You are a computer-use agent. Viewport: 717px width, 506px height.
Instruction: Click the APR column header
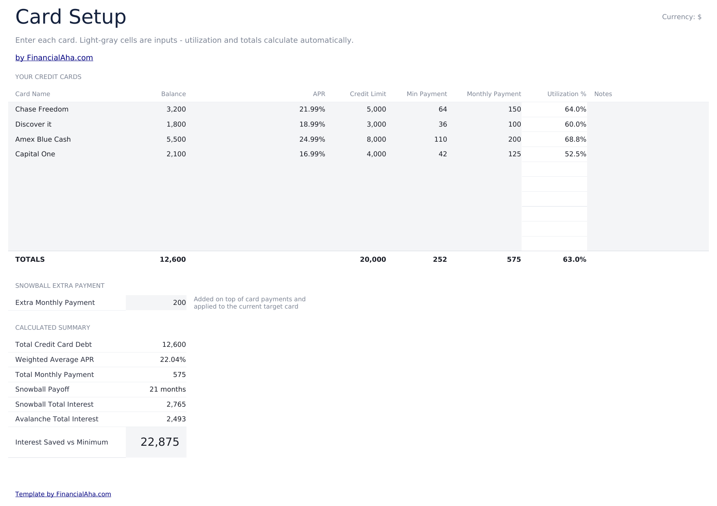(x=319, y=94)
